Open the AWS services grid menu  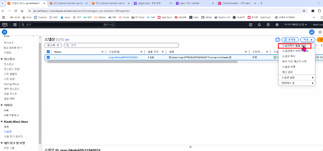[x=15, y=25]
